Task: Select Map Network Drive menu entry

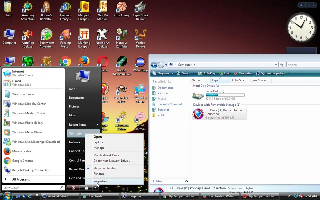Action: pos(114,155)
